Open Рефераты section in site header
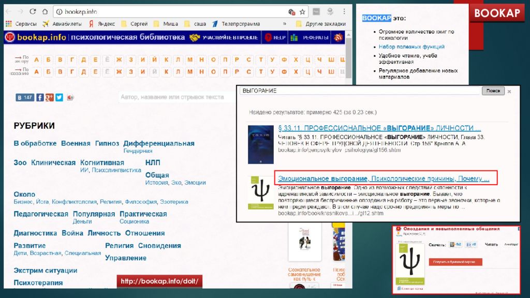The width and height of the screenshot is (530, 298). [310, 37]
